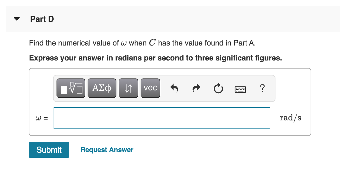Click the rad/s unit label

[x=291, y=117]
